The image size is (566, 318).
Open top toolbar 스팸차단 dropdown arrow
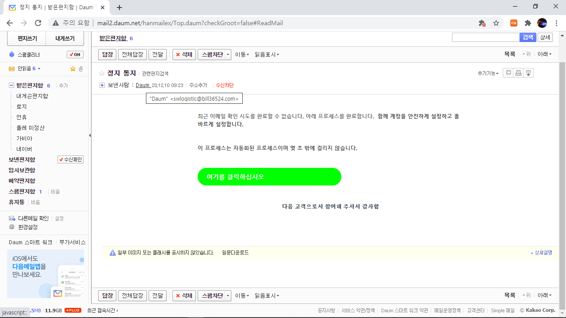[228, 54]
